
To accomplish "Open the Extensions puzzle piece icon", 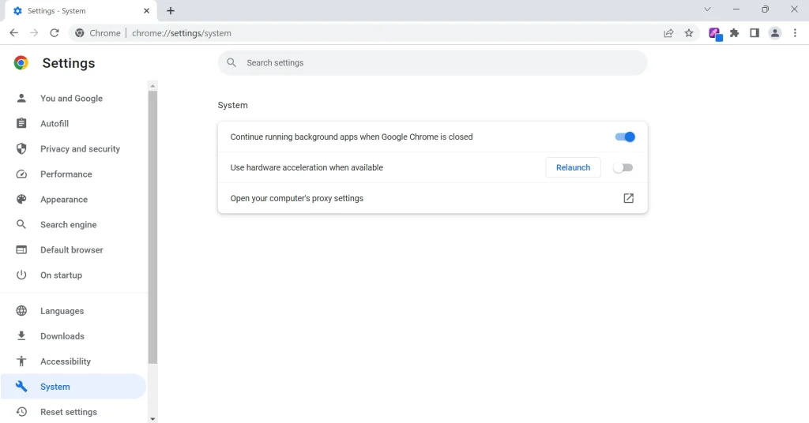I will pyautogui.click(x=734, y=33).
